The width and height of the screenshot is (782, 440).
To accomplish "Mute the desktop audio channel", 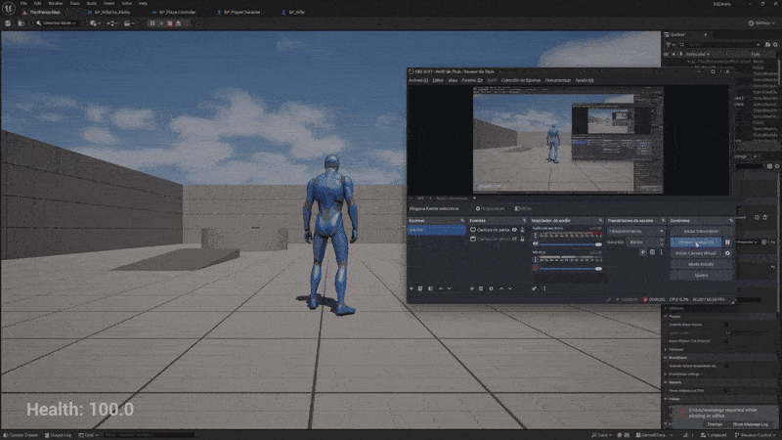I will (535, 243).
